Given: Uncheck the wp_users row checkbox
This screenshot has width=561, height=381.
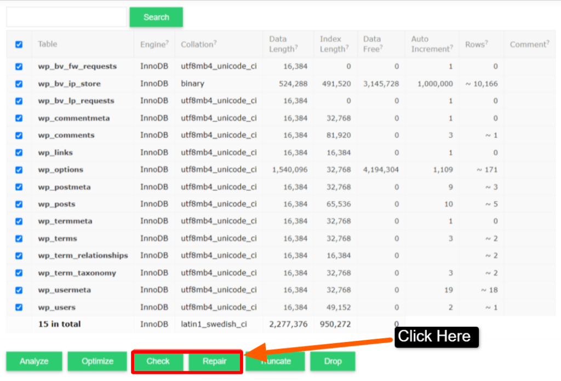Looking at the screenshot, I should 19,307.
